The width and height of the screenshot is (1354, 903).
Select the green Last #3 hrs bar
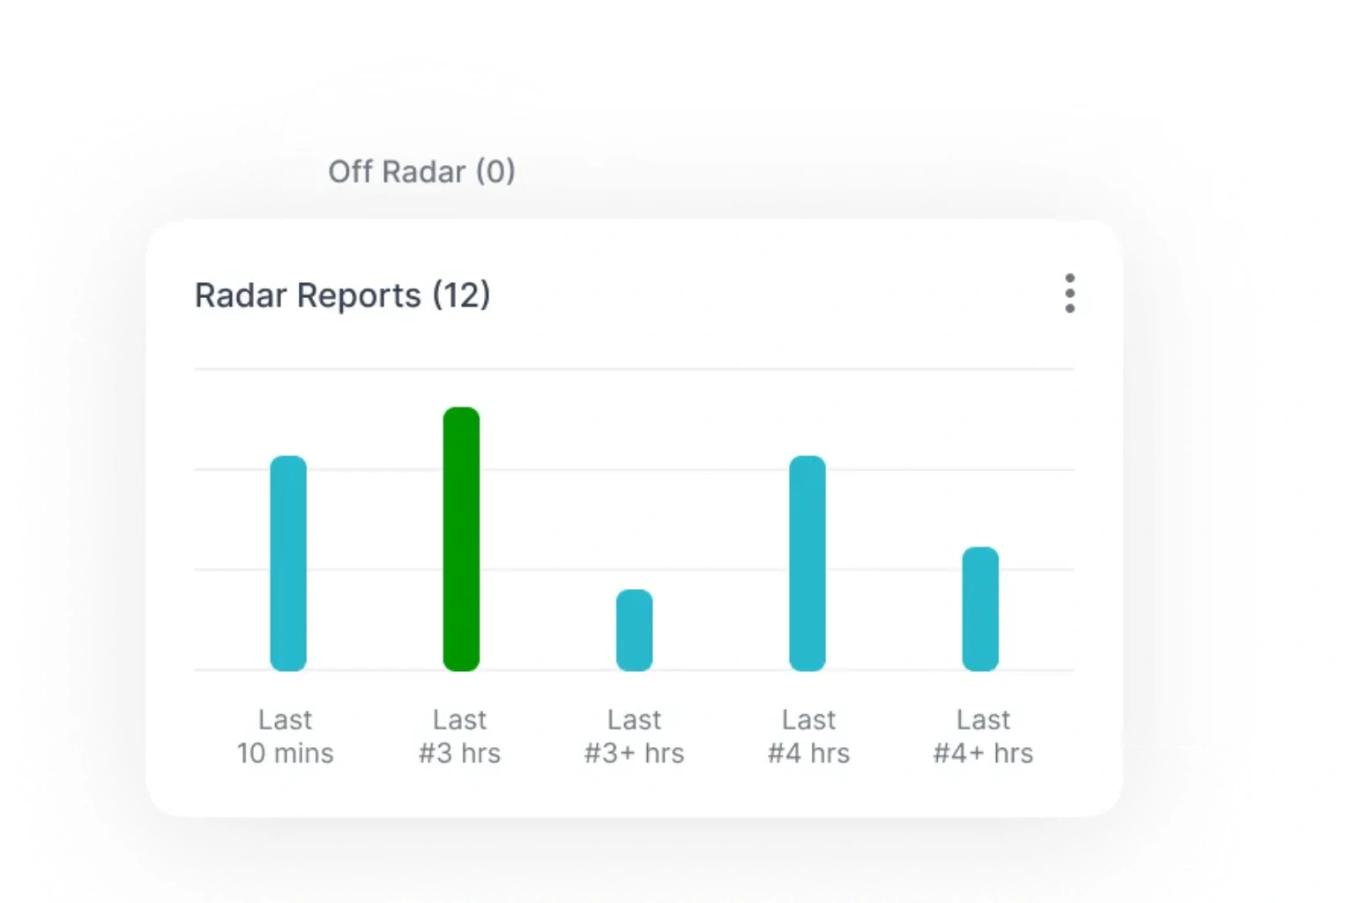(461, 540)
